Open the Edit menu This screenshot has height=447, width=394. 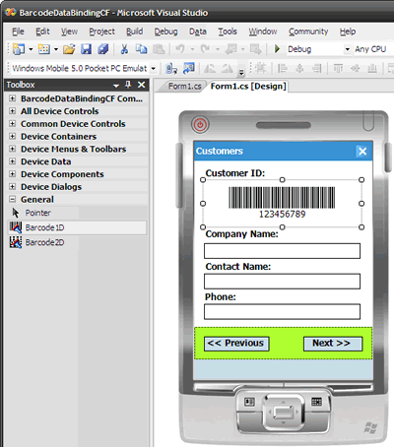42,32
